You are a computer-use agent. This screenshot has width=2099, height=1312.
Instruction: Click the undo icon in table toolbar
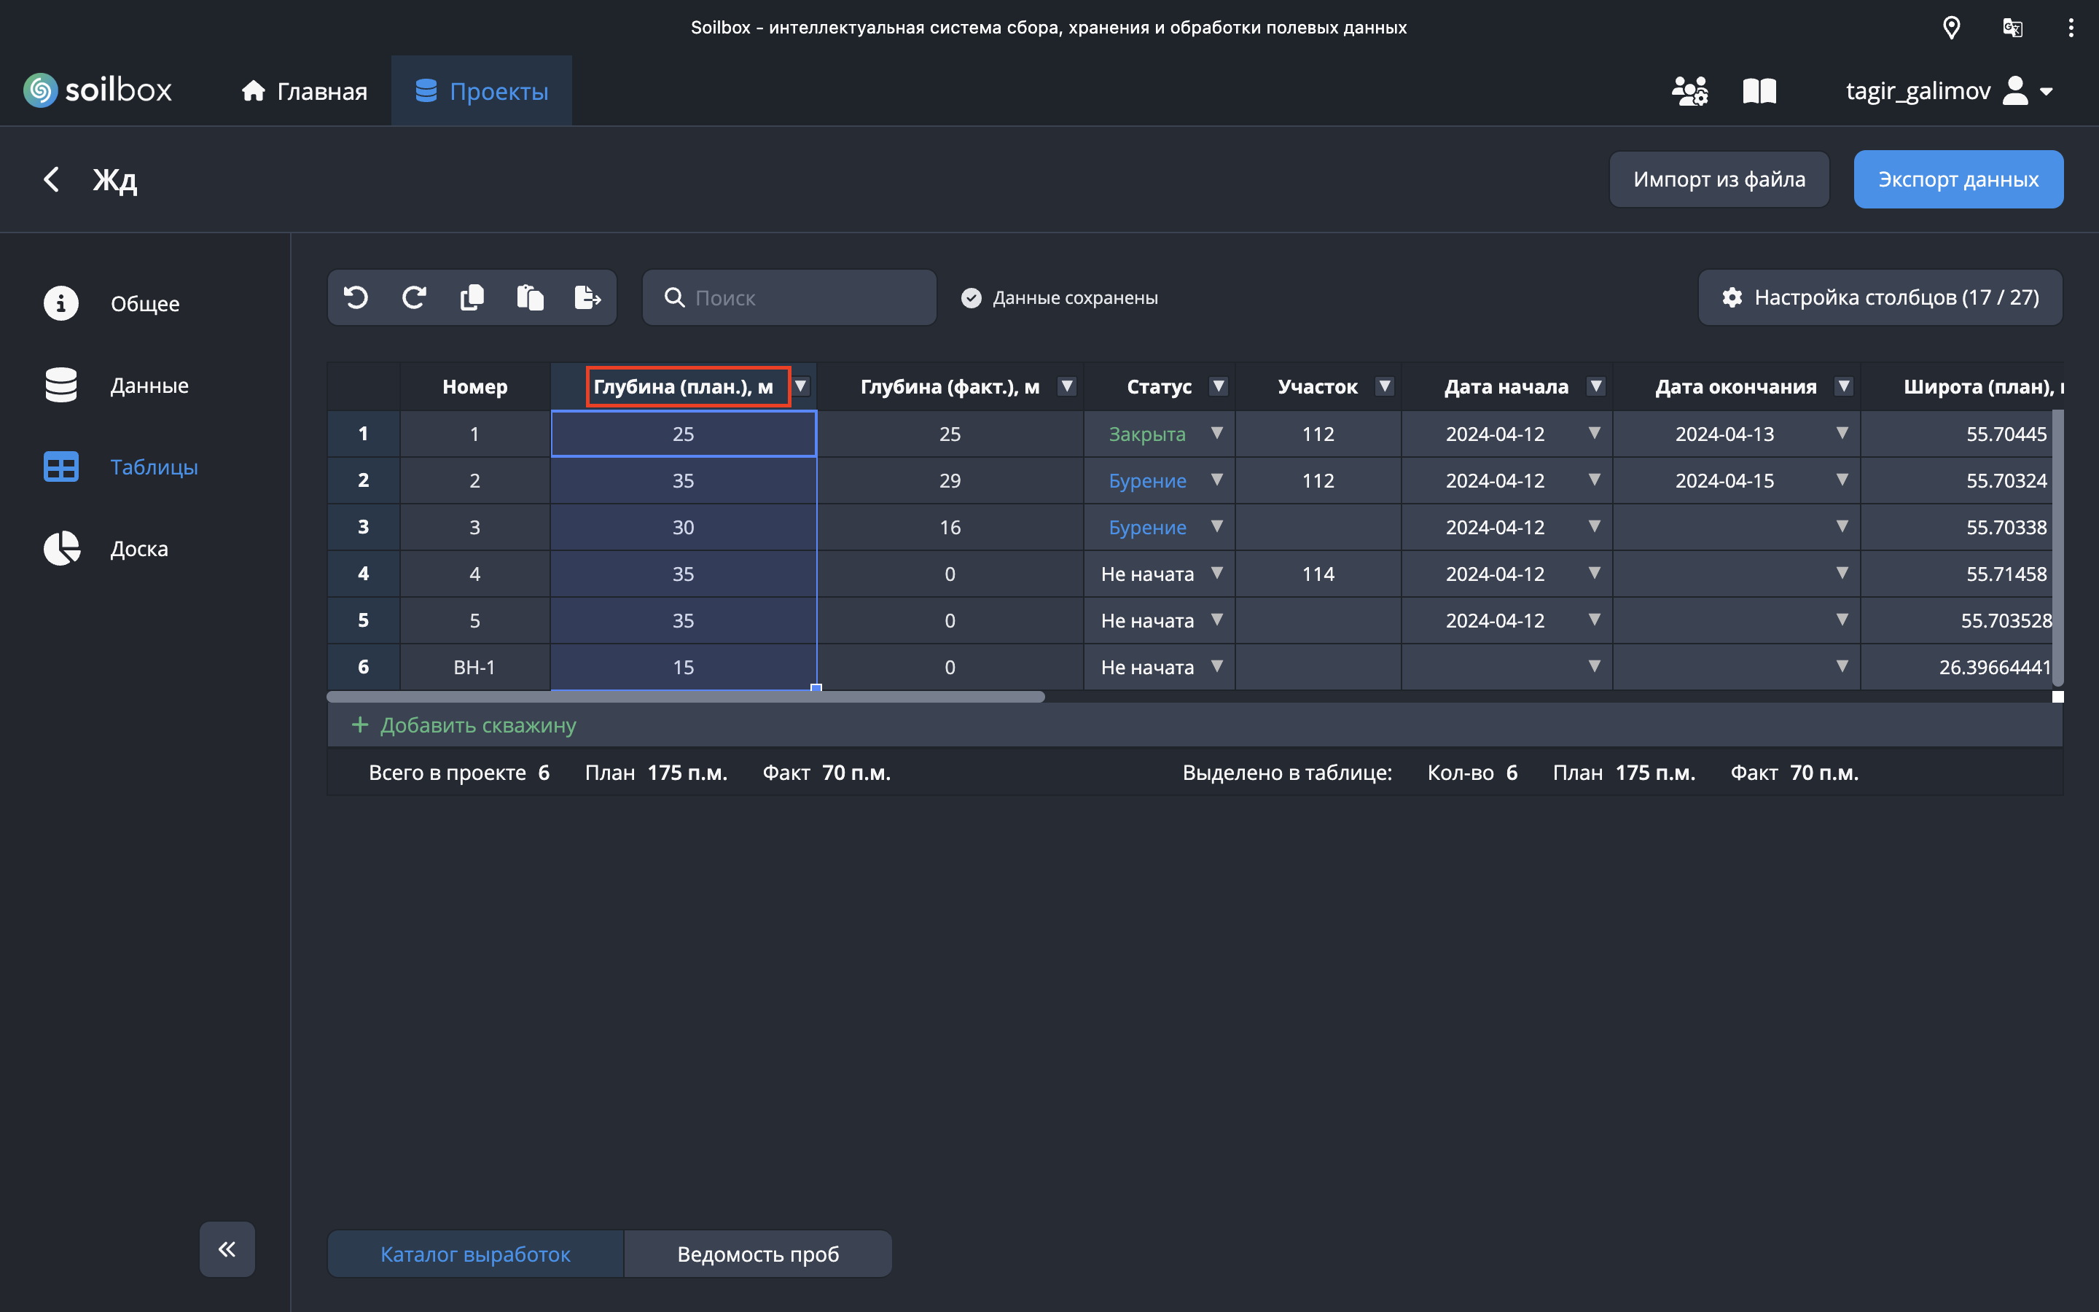point(356,297)
